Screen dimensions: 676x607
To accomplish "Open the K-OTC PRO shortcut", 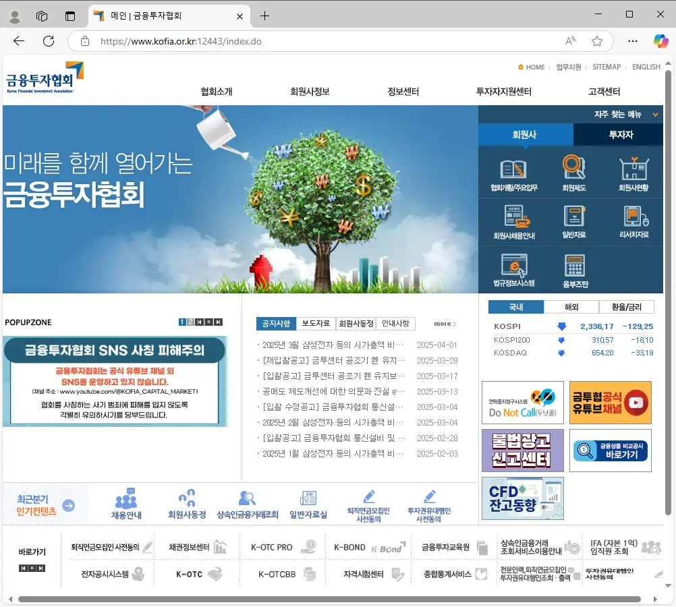I will [283, 548].
